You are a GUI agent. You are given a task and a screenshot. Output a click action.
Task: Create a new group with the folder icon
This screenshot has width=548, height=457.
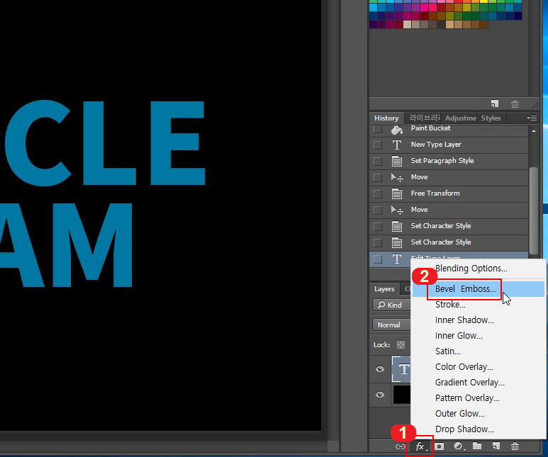pos(477,446)
